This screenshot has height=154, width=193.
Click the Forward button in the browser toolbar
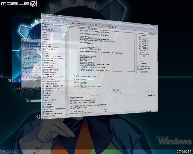coord(54,21)
